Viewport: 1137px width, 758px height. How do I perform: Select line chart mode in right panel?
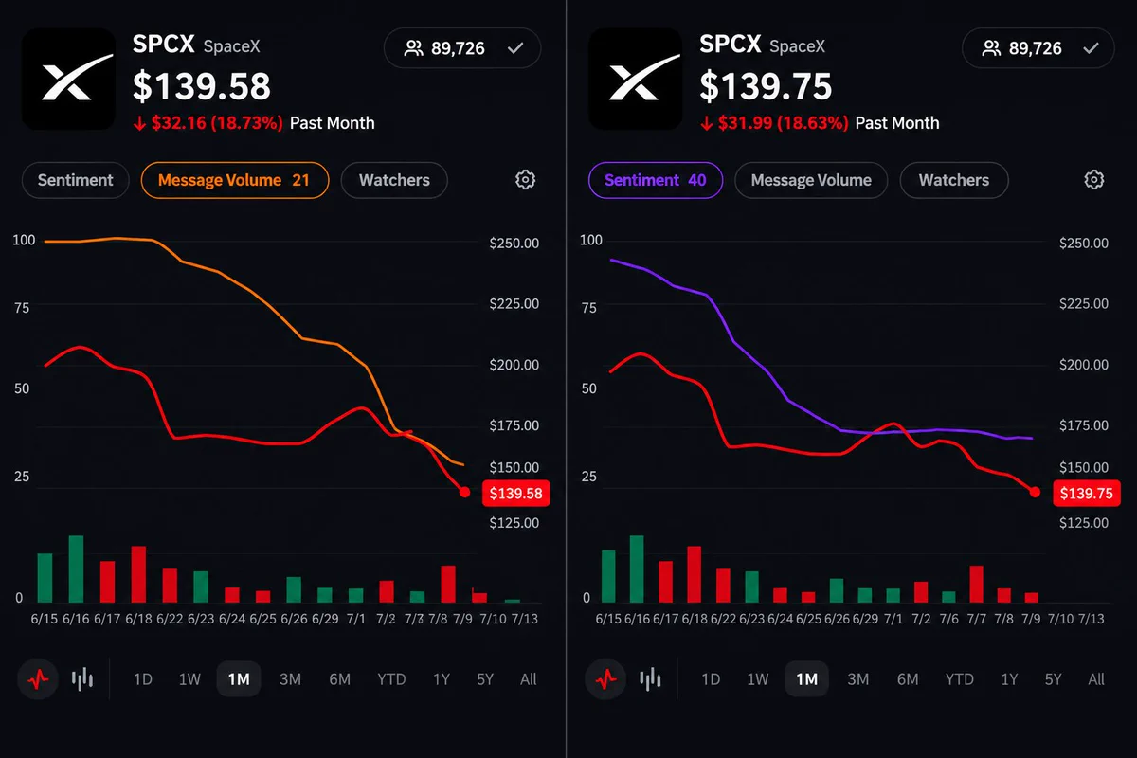(606, 678)
